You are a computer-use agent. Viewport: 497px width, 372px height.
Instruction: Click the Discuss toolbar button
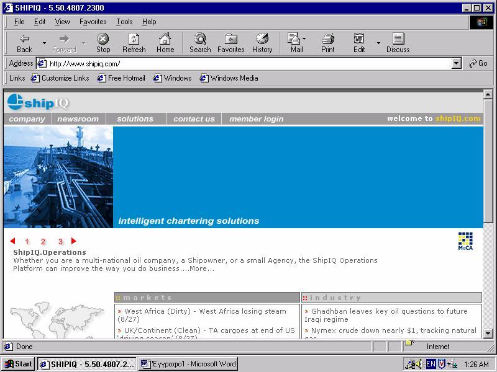tap(398, 43)
